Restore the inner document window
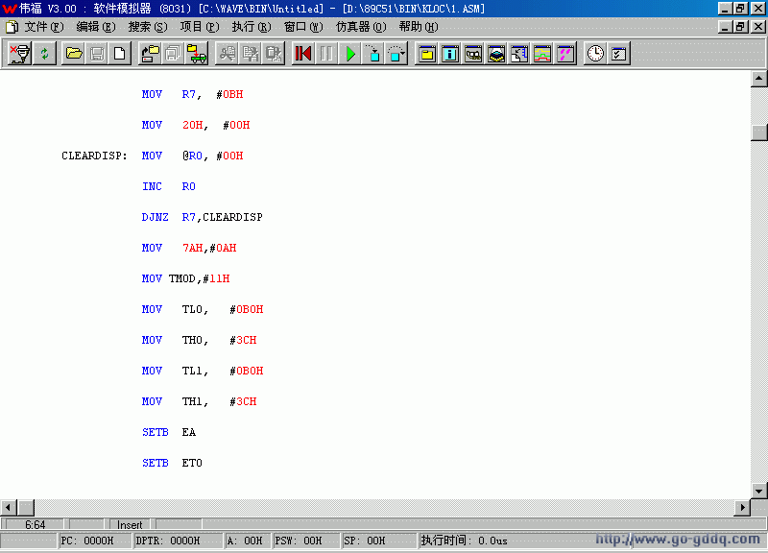Image resolution: width=768 pixels, height=553 pixels. click(x=740, y=27)
